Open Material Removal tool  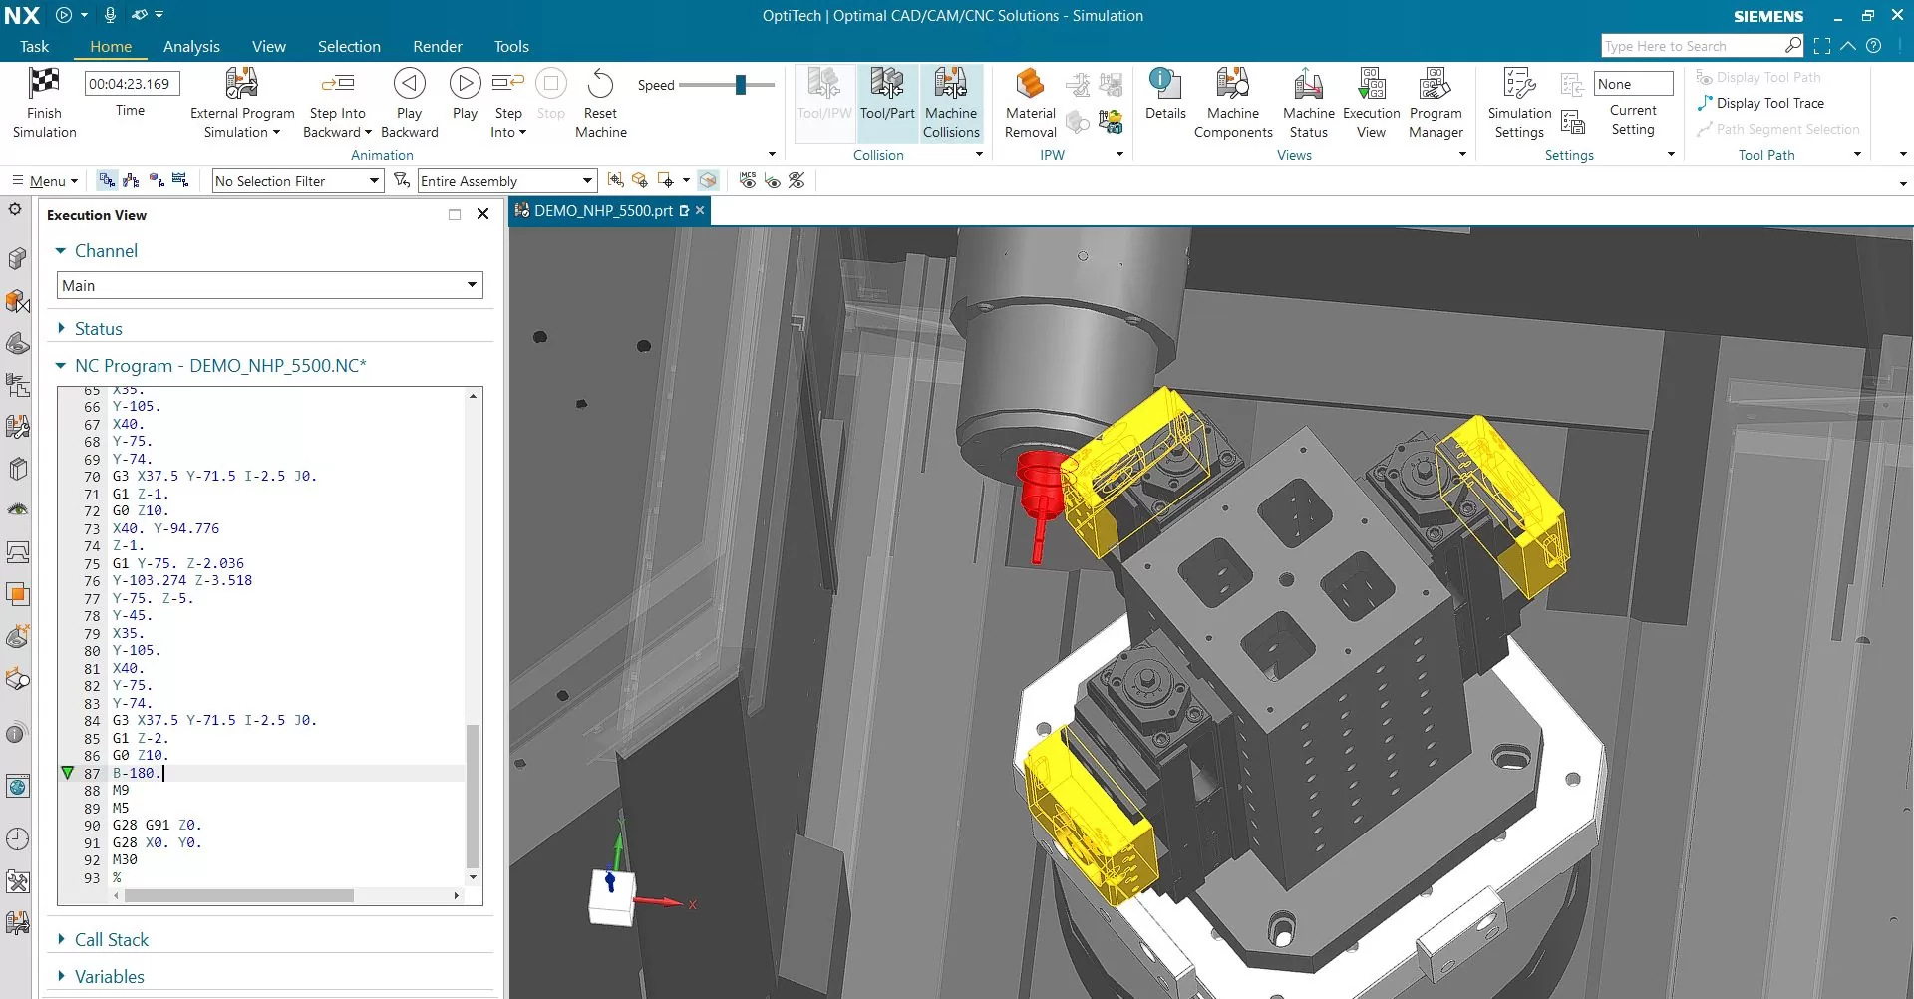point(1030,104)
